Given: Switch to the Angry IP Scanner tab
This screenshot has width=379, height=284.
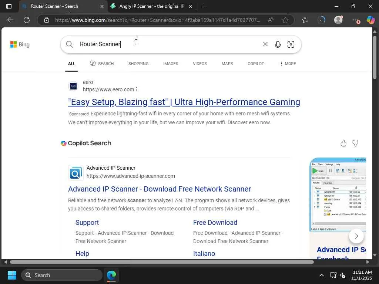Looking at the screenshot, I should tap(152, 6).
